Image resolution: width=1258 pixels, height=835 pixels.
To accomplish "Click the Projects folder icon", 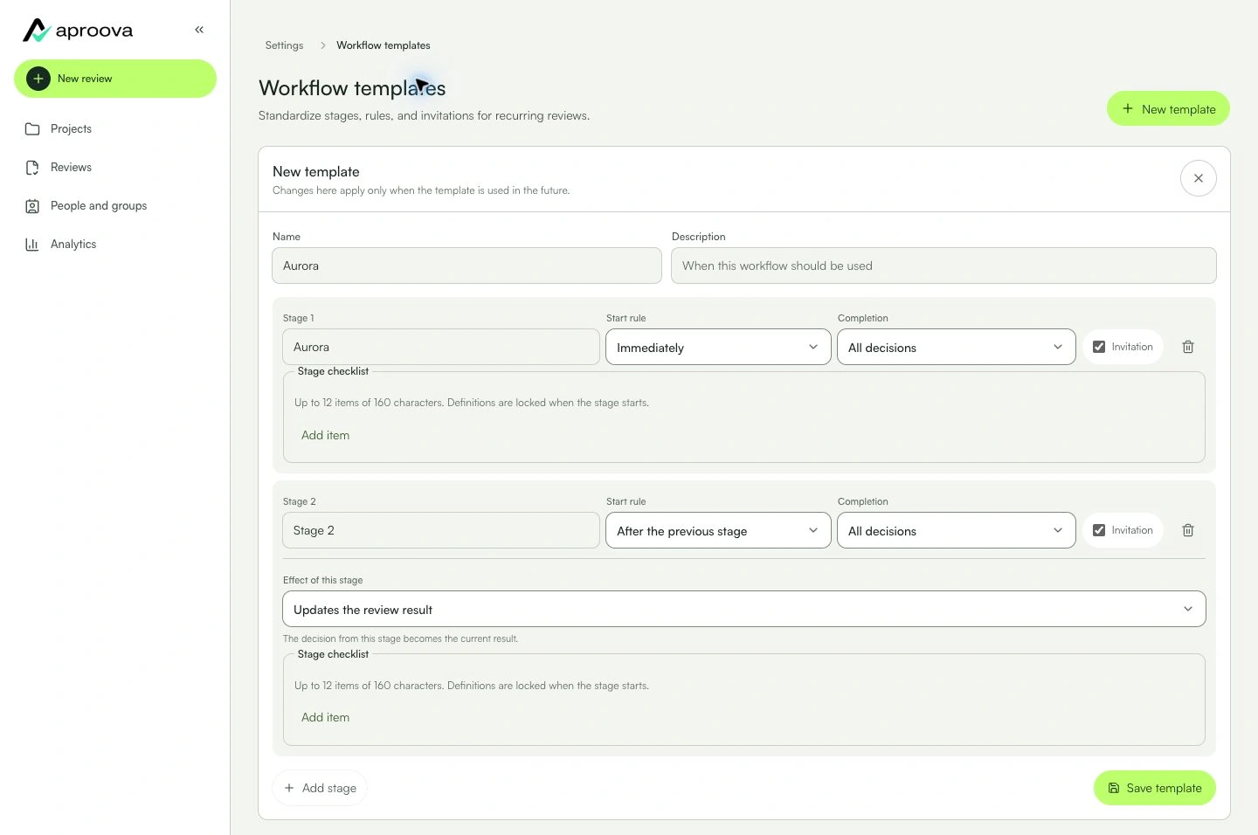I will [32, 129].
